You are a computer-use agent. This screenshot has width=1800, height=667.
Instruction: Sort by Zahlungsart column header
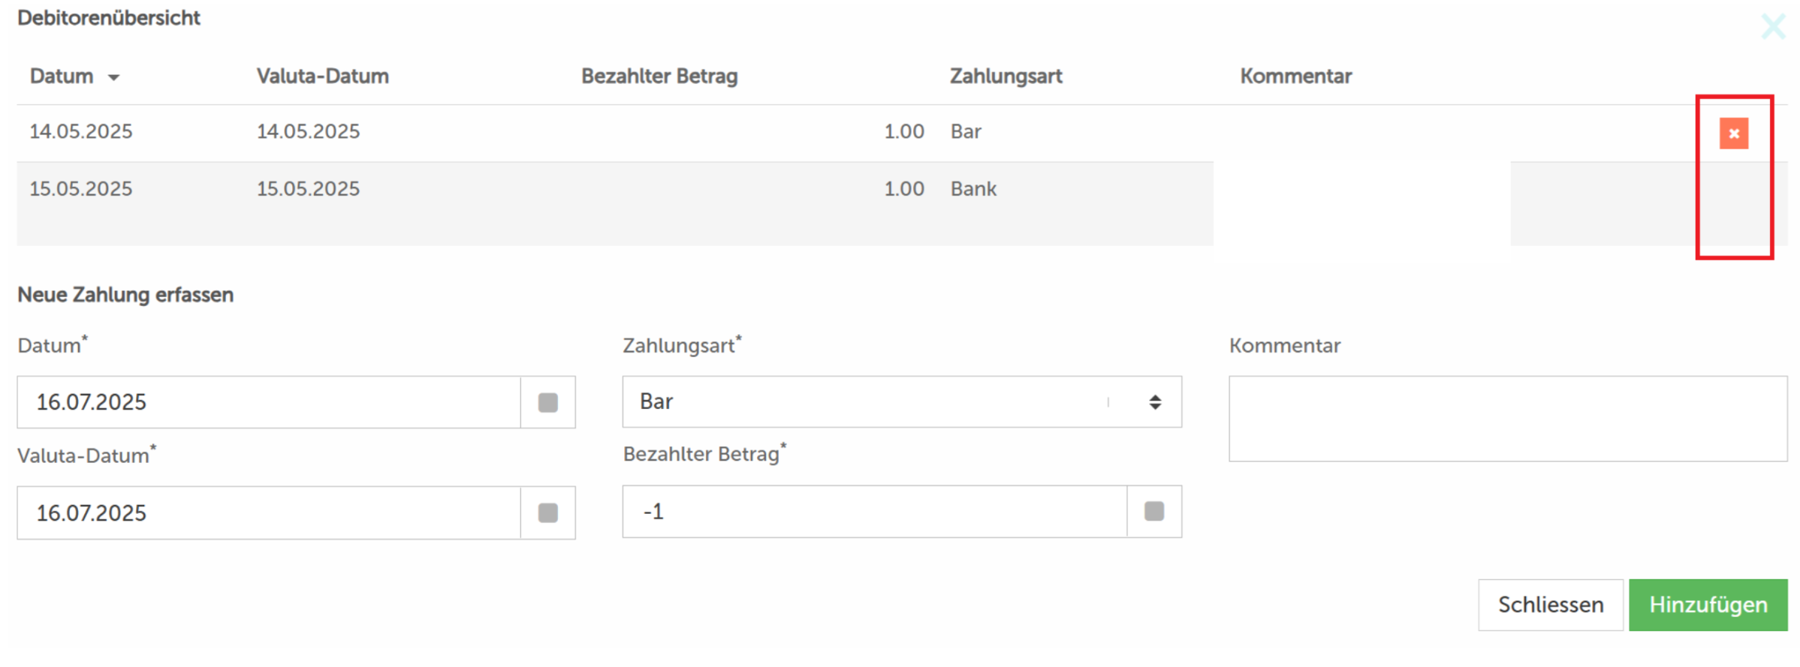coord(1006,77)
